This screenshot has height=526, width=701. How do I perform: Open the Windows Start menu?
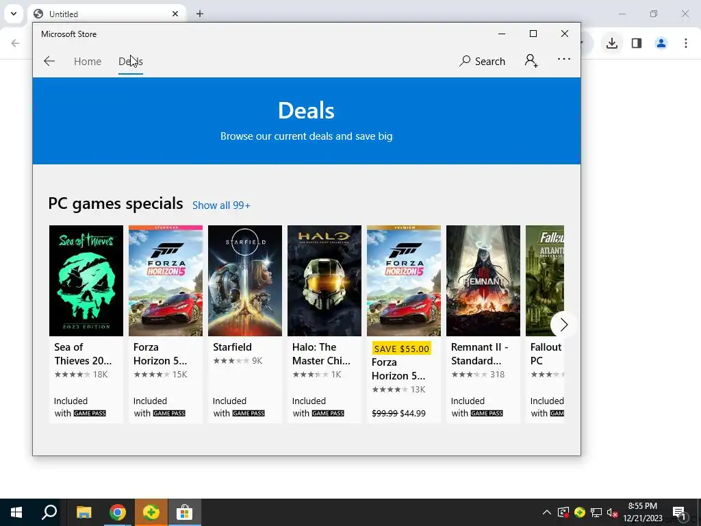[16, 512]
